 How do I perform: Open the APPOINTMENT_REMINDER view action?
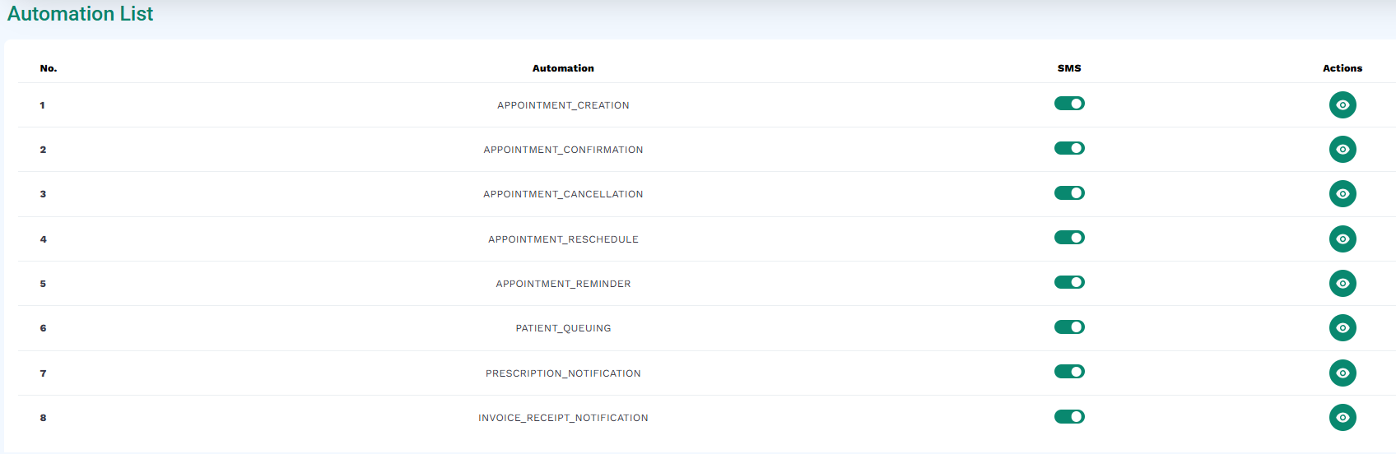coord(1342,283)
